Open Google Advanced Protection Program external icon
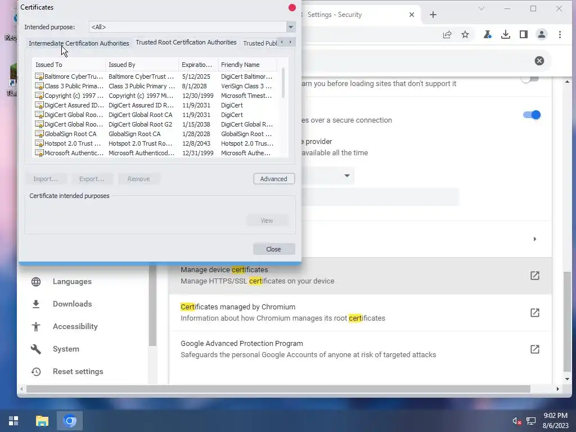Screen dimensions: 576x432 (535, 349)
